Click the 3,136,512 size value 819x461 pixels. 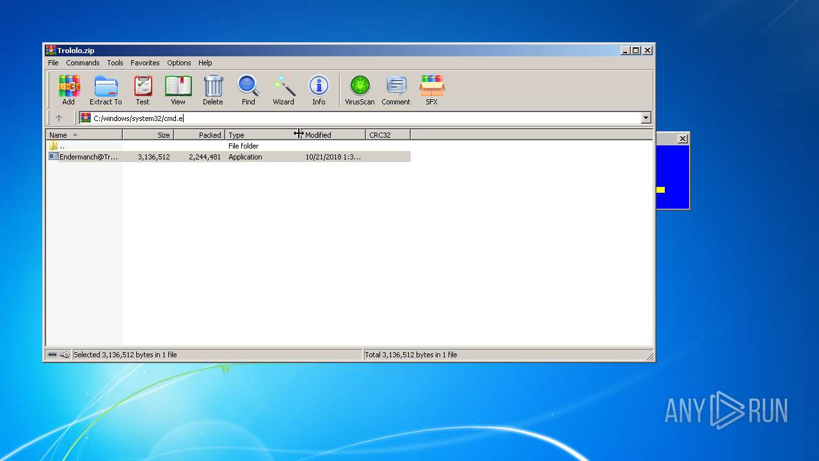click(154, 157)
